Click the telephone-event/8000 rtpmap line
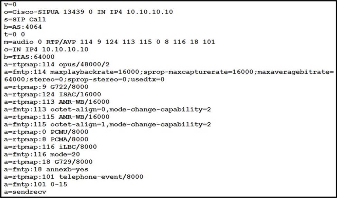 [x=73, y=177]
